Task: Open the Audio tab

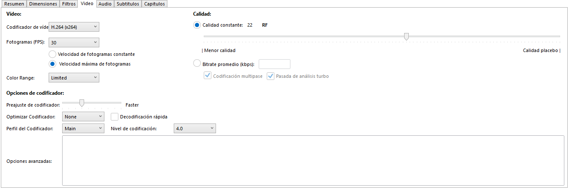Action: click(104, 4)
